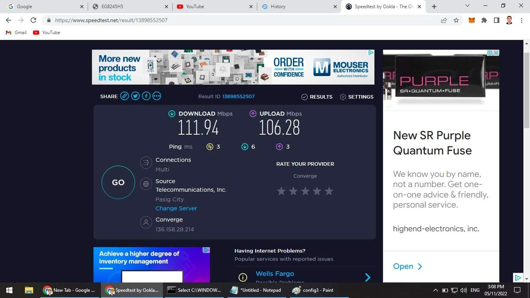Switch to the YouTube tab

(x=215, y=7)
